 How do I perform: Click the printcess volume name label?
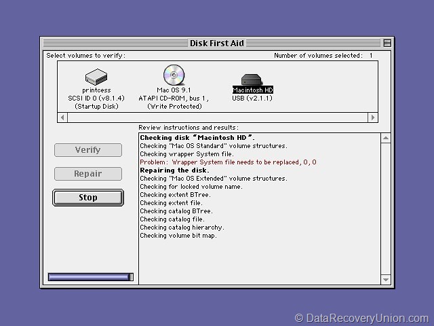[x=96, y=90]
